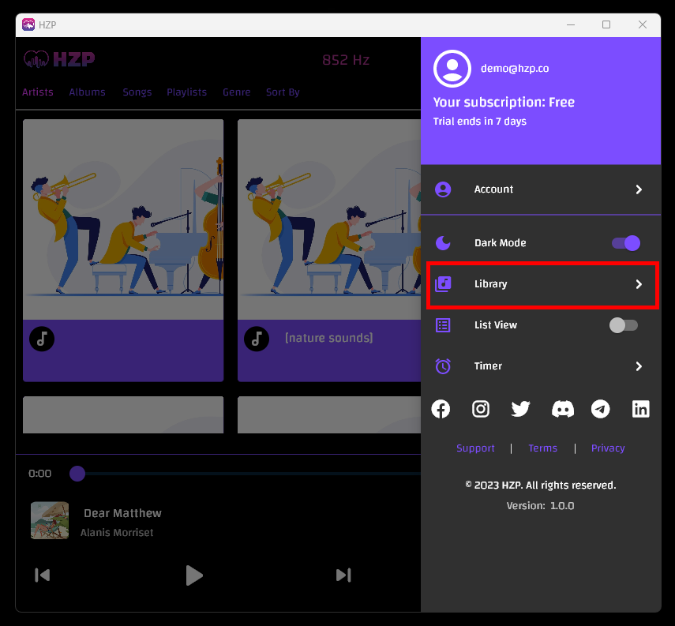Click the Trial ends in 7 days text

[x=479, y=122]
